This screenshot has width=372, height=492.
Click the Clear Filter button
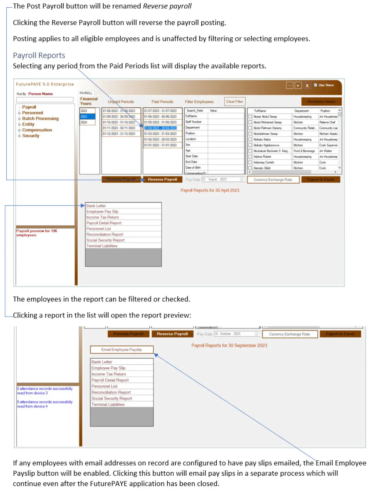coord(235,102)
